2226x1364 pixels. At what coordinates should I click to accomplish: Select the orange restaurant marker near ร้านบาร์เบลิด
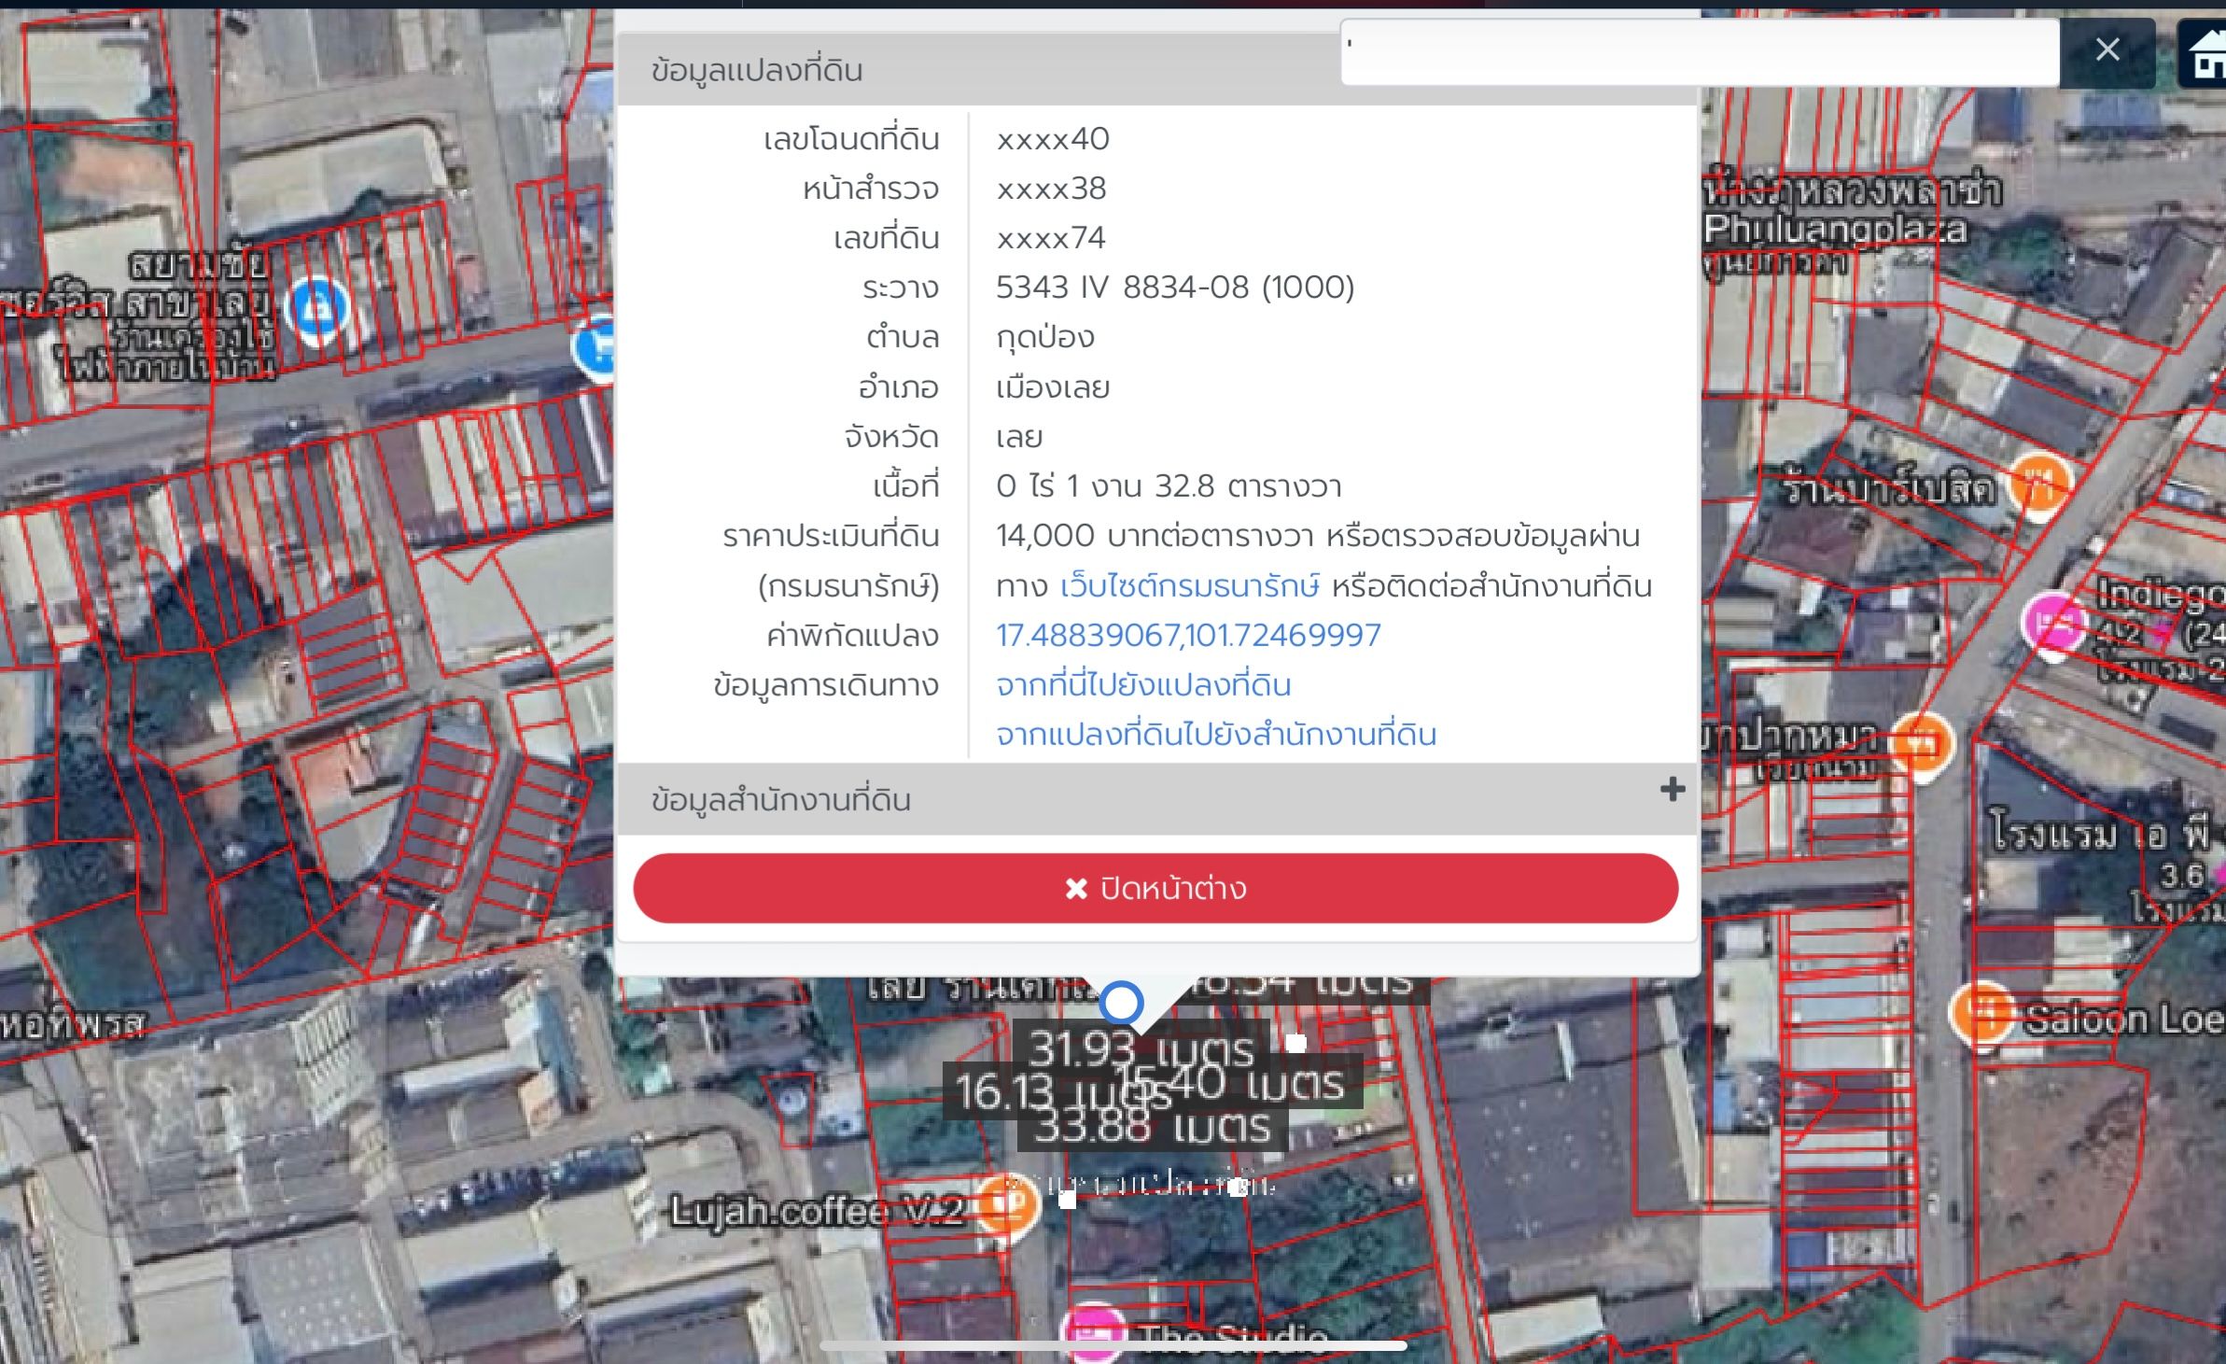coord(2040,484)
